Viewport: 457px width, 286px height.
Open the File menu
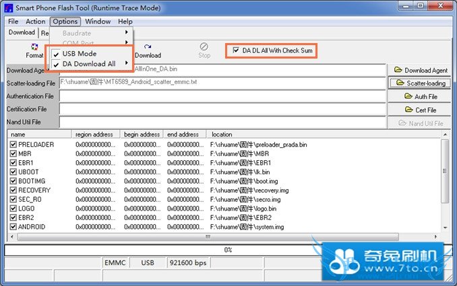13,22
